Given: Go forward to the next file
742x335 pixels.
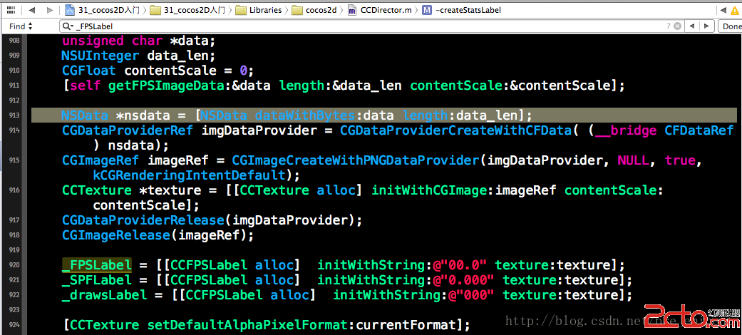Looking at the screenshot, I should tap(49, 10).
